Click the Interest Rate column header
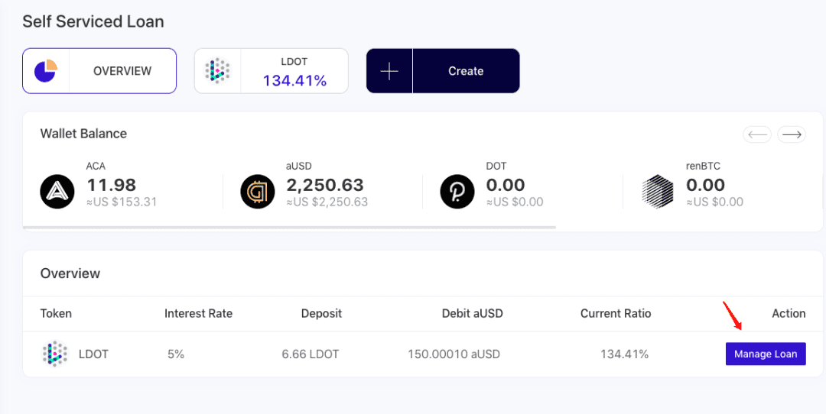This screenshot has height=414, width=826. point(198,313)
